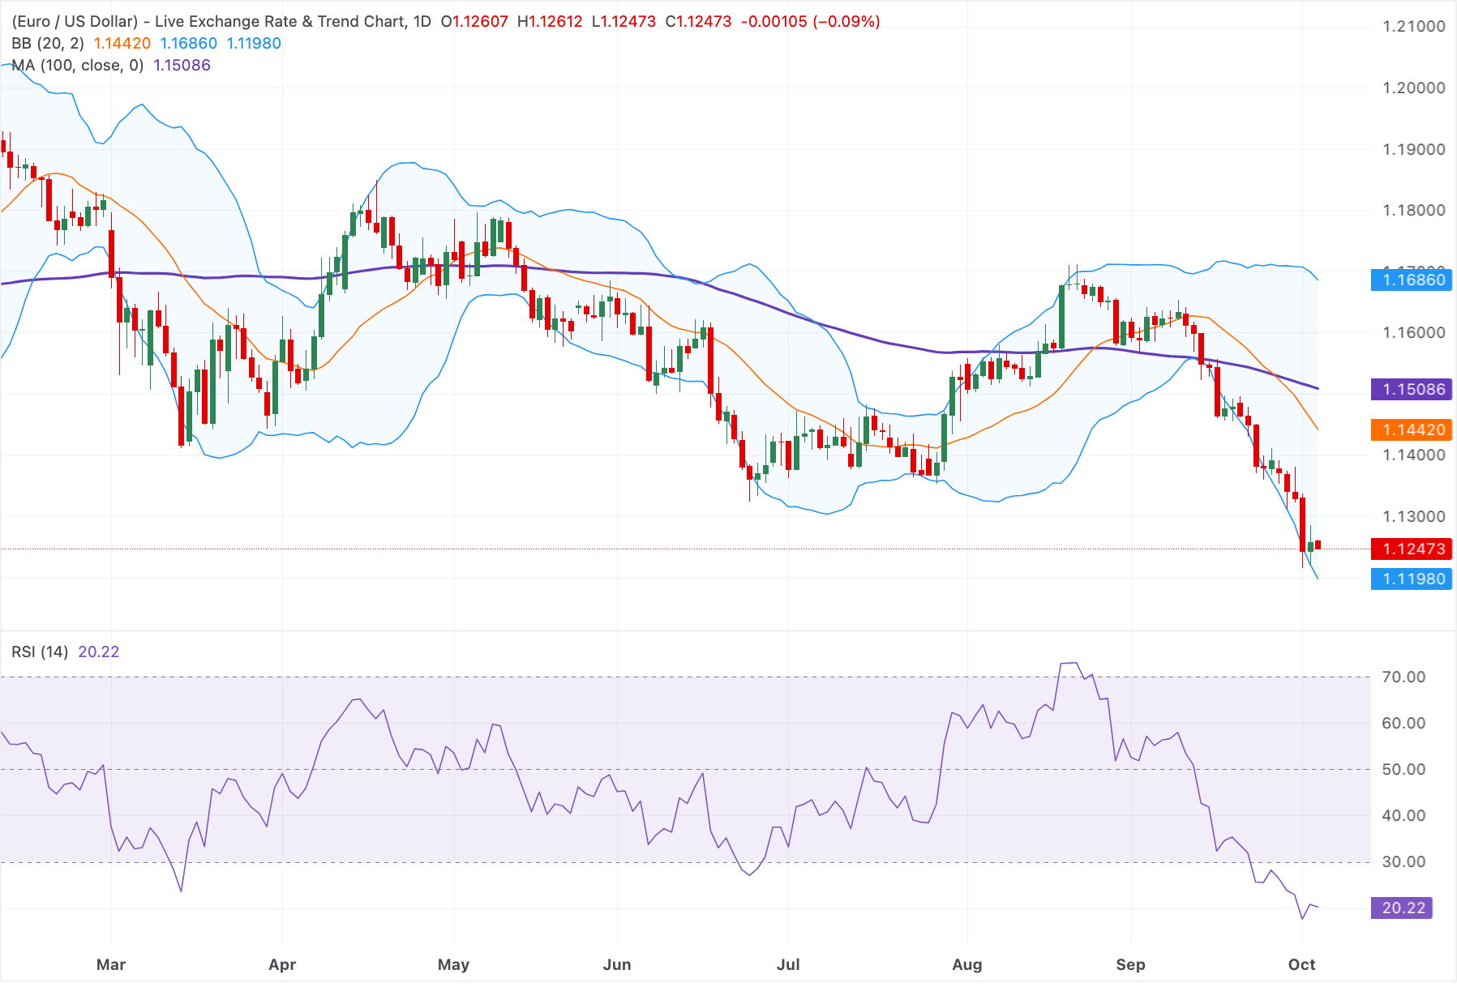Click the May label on time axis

tap(453, 965)
